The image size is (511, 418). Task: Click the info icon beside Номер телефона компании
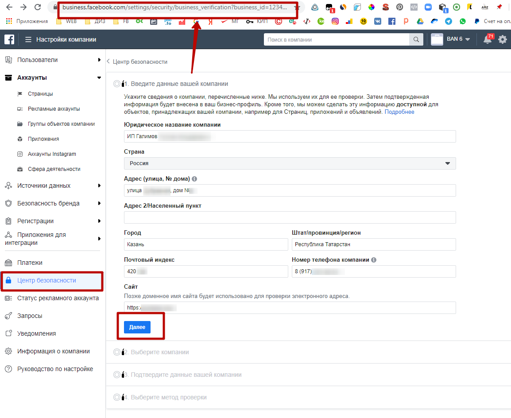pos(374,260)
